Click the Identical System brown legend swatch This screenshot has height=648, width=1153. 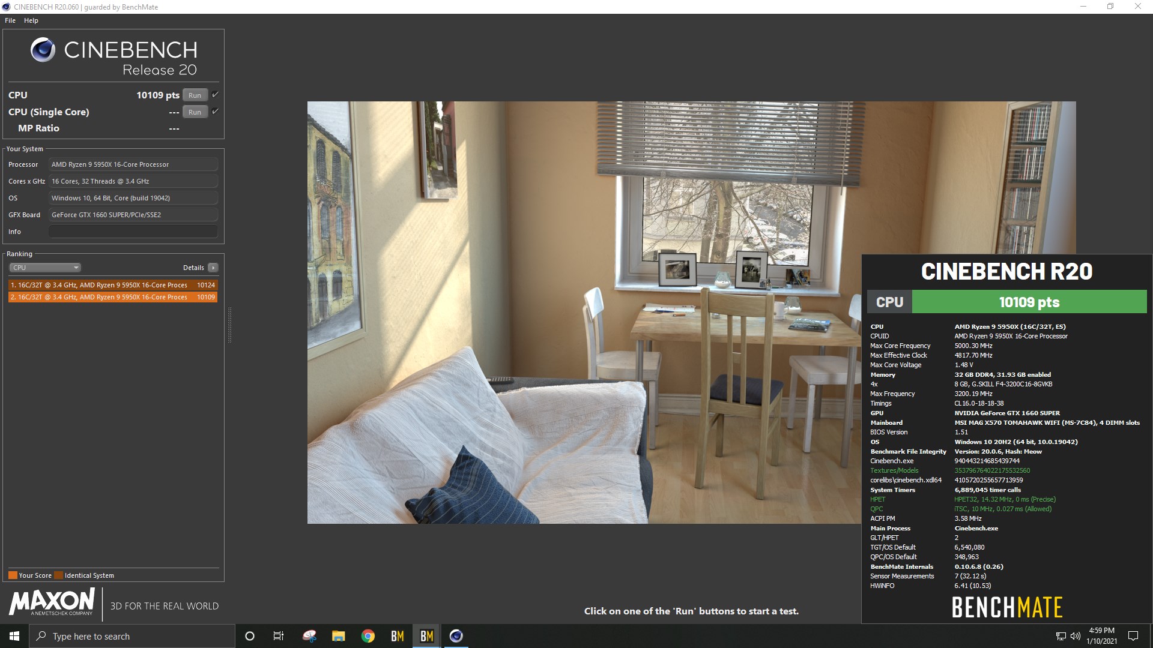[58, 575]
